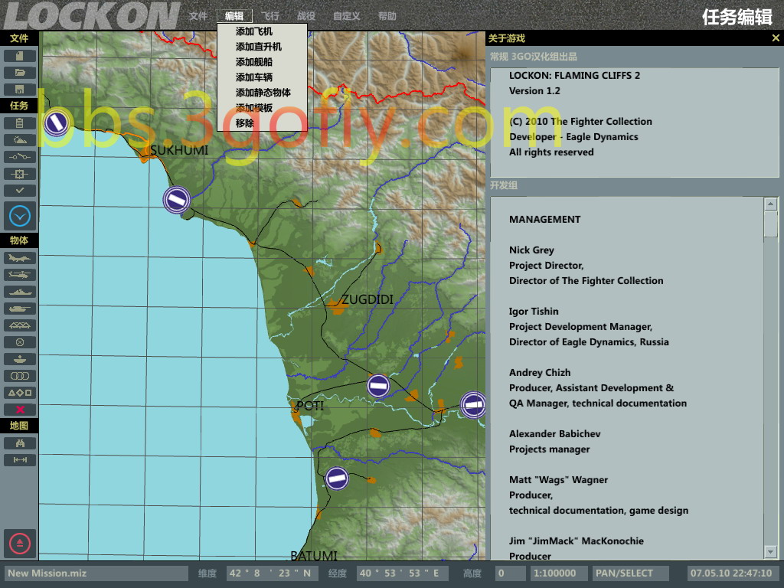Open the mission briefing clipboard icon

(19, 123)
